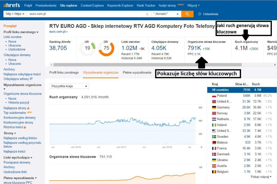Open Historia pozycji in the sidebar
Image resolution: width=277 pixels, height=184 pixels.
click(x=19, y=103)
